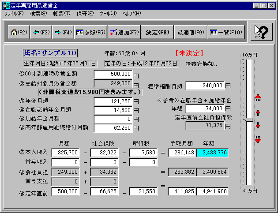Image resolution: width=278 pixels, height=213 pixels.
Task: Click the 定年直前会社負担保険 field 71,375
Action: coord(205,125)
